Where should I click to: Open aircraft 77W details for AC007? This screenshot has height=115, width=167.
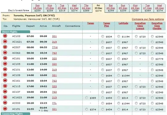[55, 47]
